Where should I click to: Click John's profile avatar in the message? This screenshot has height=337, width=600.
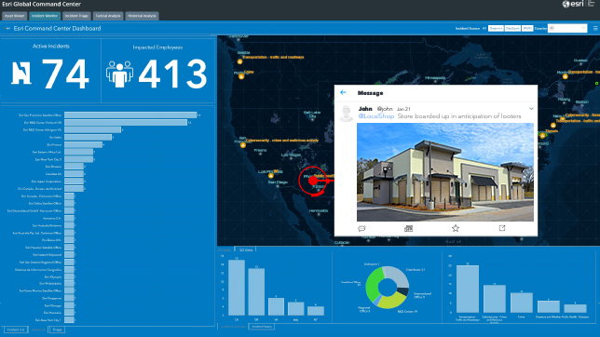[x=347, y=114]
